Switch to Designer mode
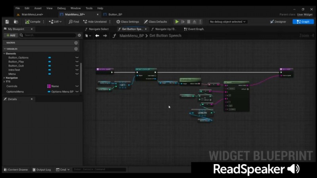Viewport: 317px width, 178px height. [278, 22]
